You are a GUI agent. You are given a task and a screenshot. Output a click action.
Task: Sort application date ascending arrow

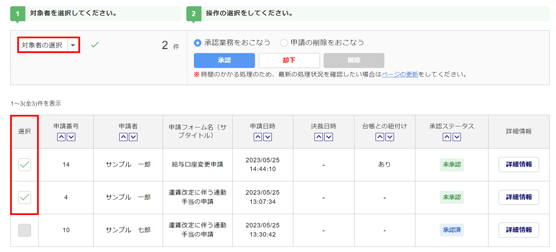(258, 137)
